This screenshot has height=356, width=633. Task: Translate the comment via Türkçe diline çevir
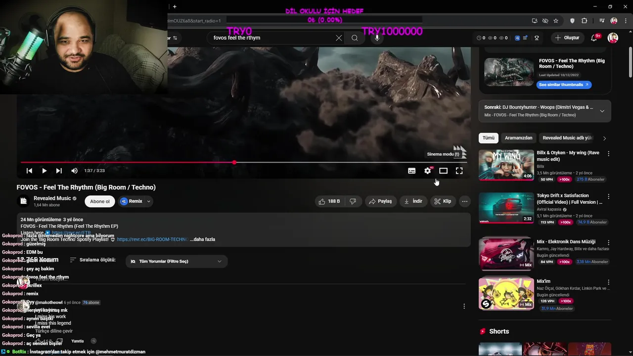pyautogui.click(x=54, y=331)
